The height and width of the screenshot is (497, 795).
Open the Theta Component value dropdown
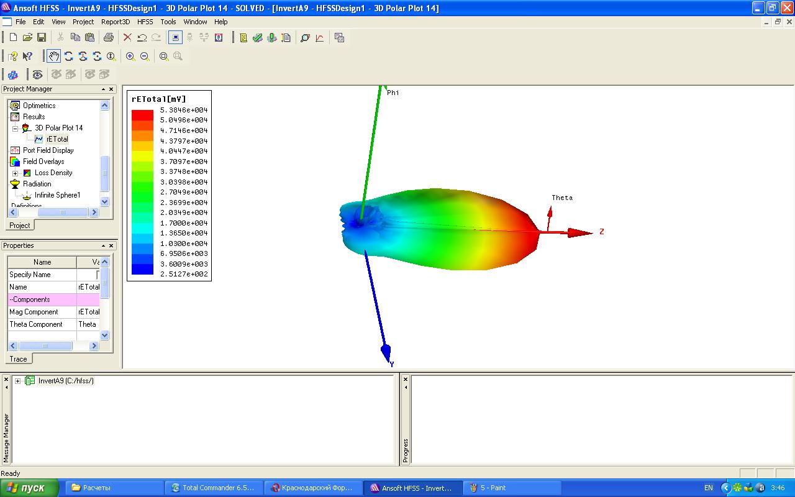click(88, 324)
